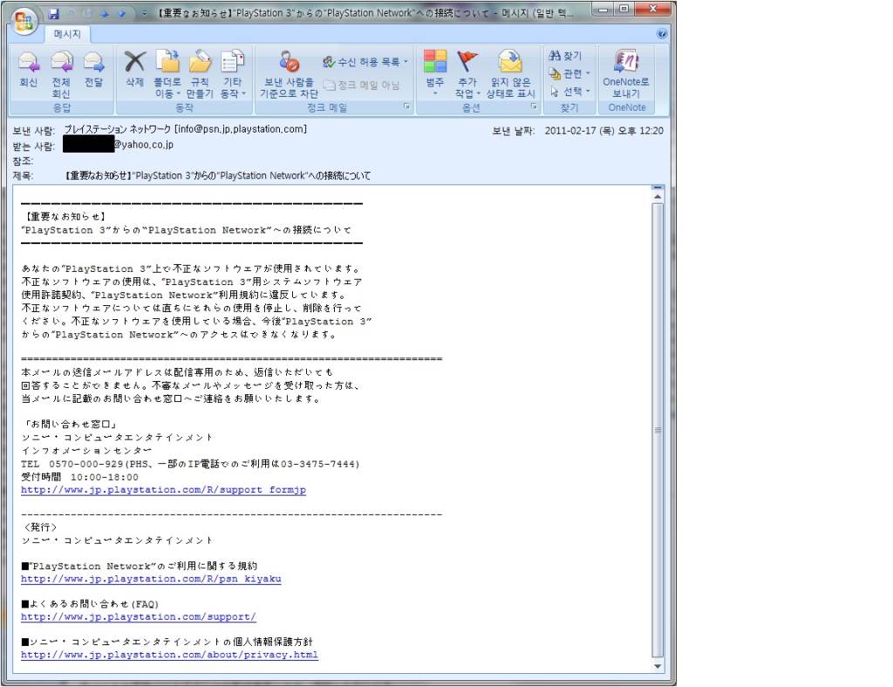
Task: Go to next item arrow
Action: pos(122,14)
